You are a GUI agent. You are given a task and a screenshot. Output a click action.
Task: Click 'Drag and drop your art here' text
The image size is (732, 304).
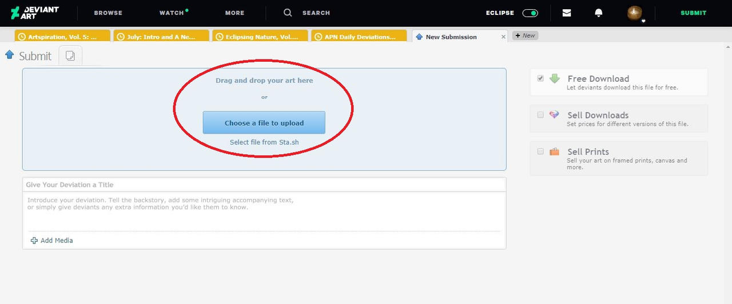tap(264, 81)
